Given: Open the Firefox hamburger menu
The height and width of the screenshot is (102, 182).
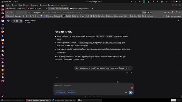Looking at the screenshot, I should (x=180, y=12).
